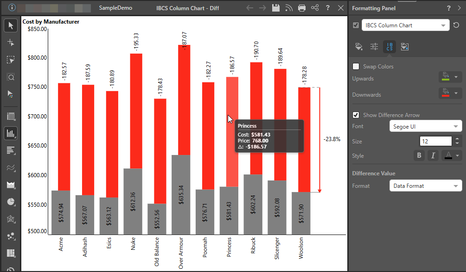Toggle checkbox beside IBCS Column Chart dropdown
Image resolution: width=466 pixels, height=272 pixels.
tap(356, 25)
